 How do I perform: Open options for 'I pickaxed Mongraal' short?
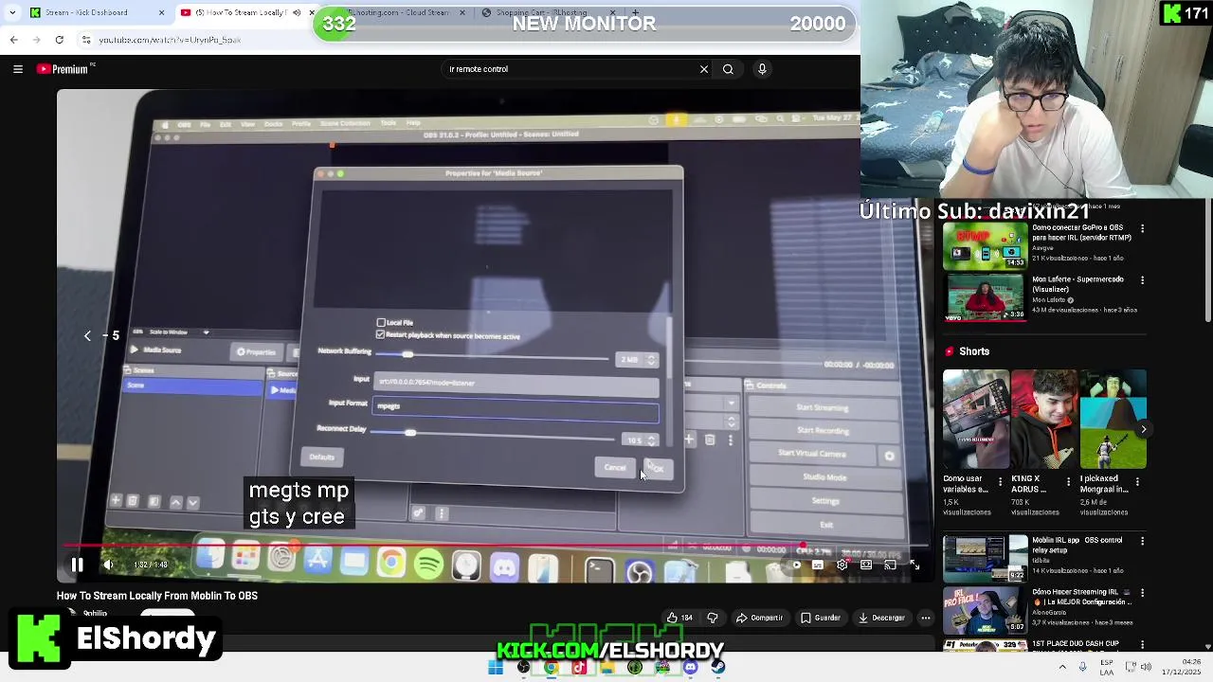click(1137, 481)
